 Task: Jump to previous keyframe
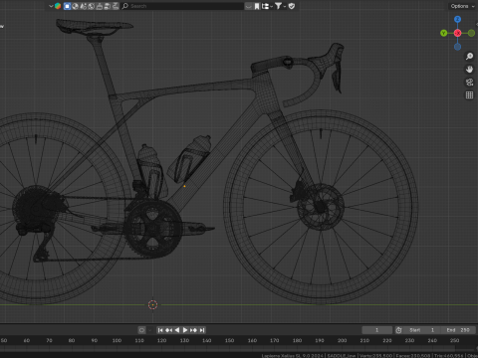tap(169, 330)
